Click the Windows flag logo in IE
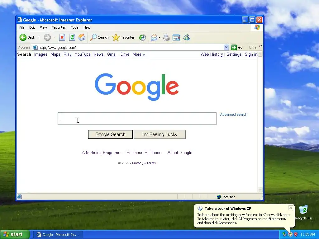 point(257,27)
